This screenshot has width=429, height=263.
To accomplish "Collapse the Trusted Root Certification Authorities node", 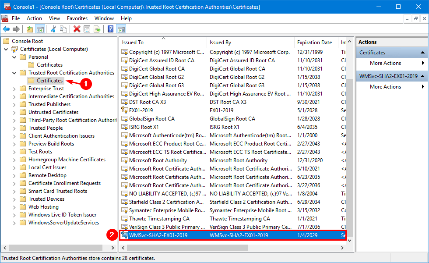I will [14, 73].
